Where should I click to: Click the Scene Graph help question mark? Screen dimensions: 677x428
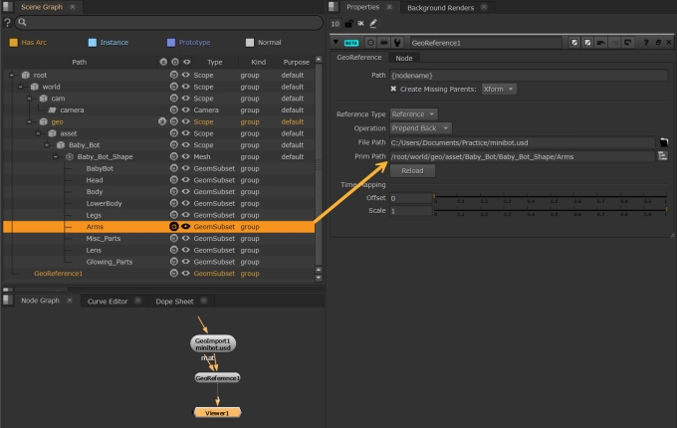(7, 22)
